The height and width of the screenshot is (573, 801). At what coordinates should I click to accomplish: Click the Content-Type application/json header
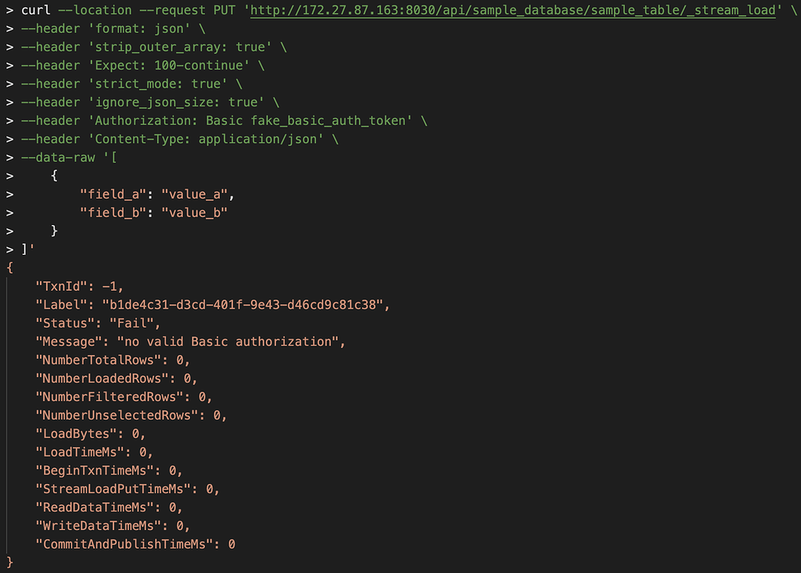206,139
